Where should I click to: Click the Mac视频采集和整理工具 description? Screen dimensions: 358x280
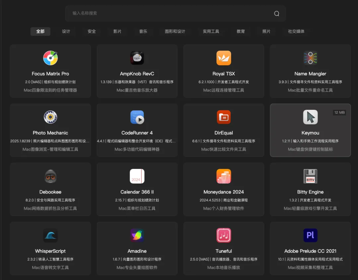pyautogui.click(x=310, y=268)
